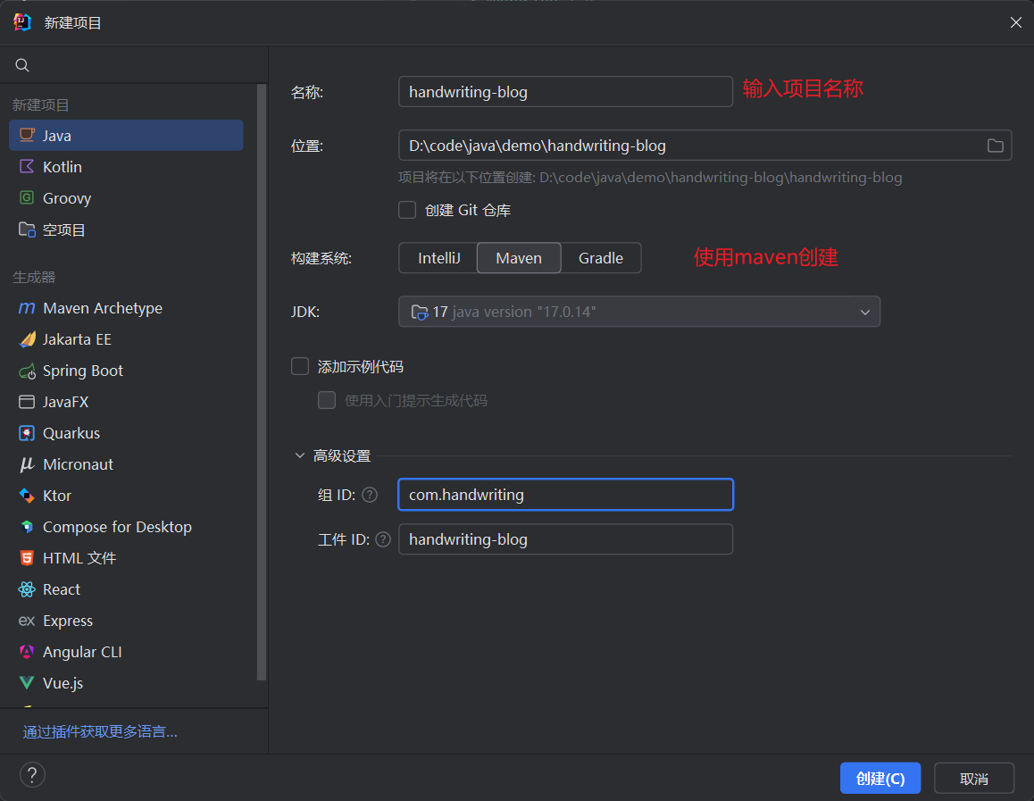Switch build system to IntelliJ
1034x801 pixels.
[x=438, y=258]
